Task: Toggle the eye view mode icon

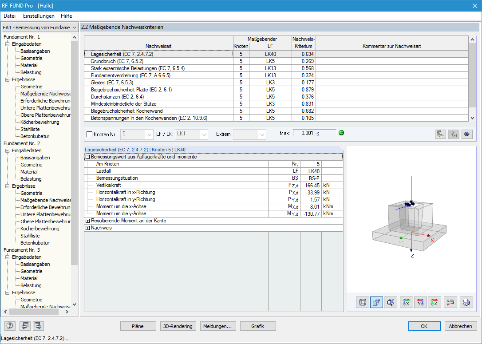Action: 467,134
